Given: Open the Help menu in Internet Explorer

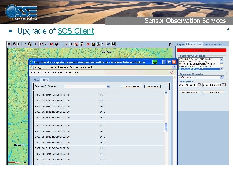Looking at the screenshot, I should tap(76, 73).
